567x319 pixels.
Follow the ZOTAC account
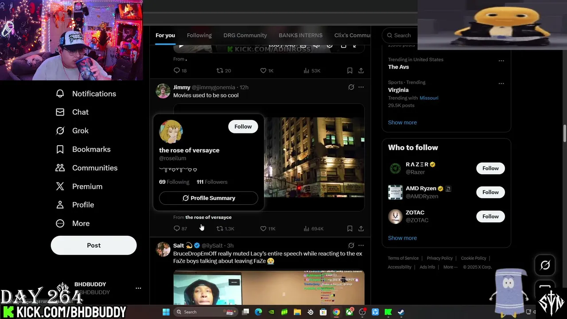[490, 217]
